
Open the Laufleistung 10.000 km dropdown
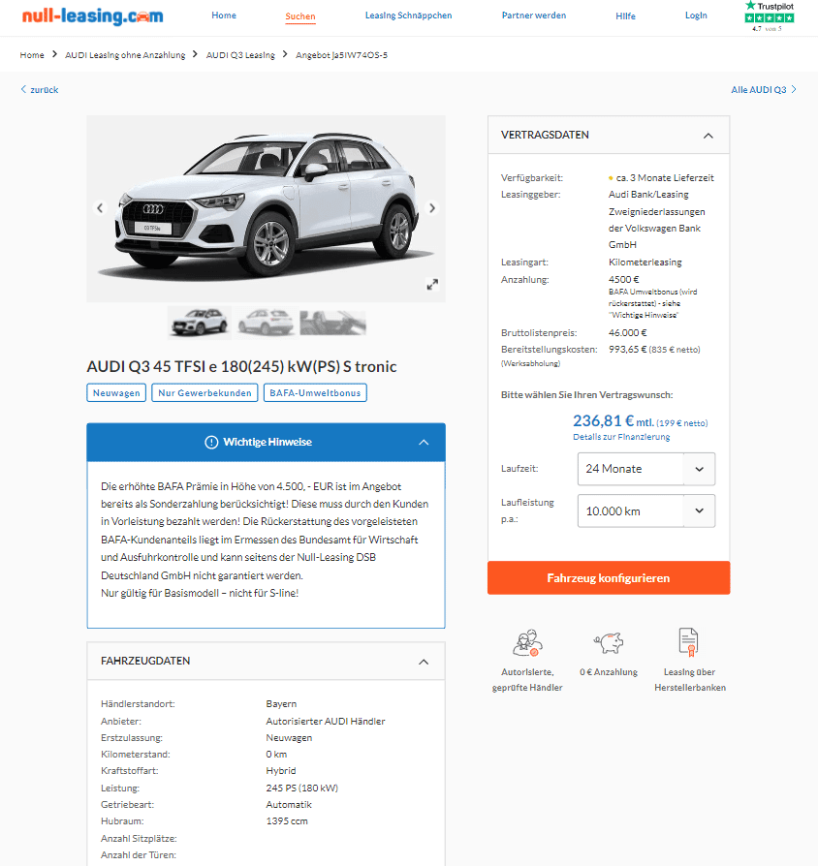click(x=646, y=510)
